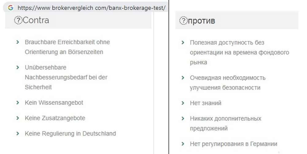Click the chevron before Очевидная необходимость
Image resolution: width=307 pixels, height=154 pixels.
[183, 78]
